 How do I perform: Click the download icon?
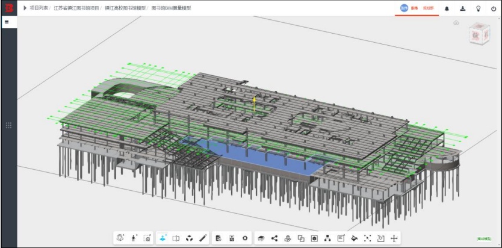(463, 8)
